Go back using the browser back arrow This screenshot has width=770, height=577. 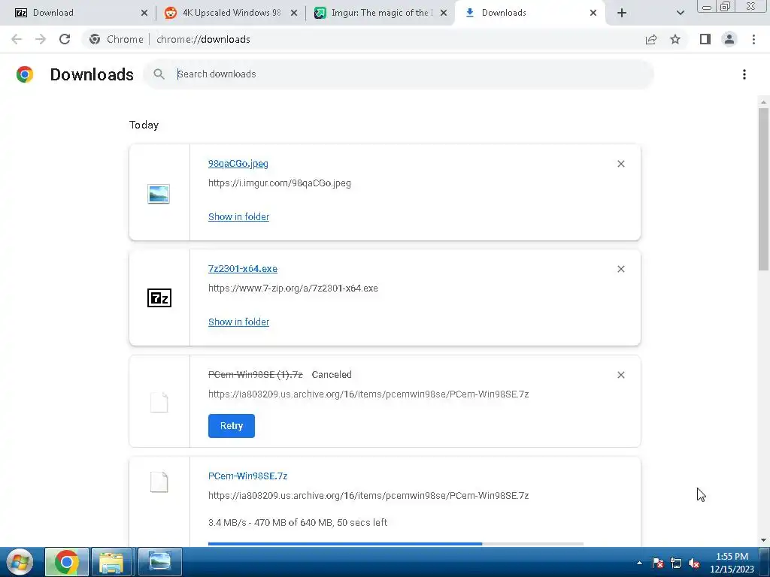[x=17, y=39]
